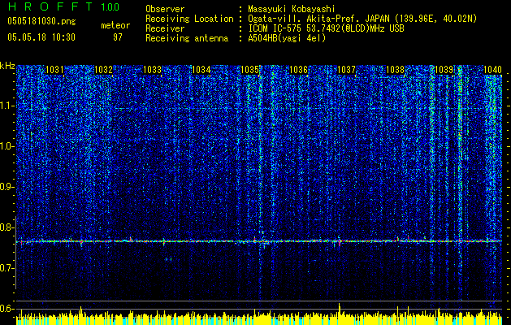Image resolution: width=511 pixels, height=325 pixels.
Task: Select the A504HB(yagi 4el) antenna text
Action: coord(287,38)
